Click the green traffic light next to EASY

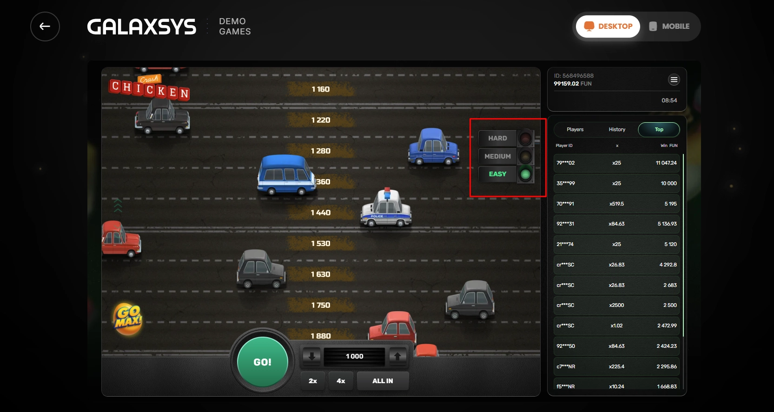coord(525,174)
